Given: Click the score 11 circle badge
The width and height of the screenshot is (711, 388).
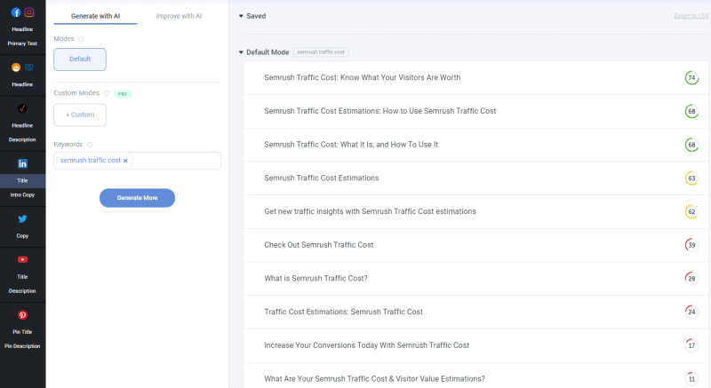Looking at the screenshot, I should click(691, 379).
